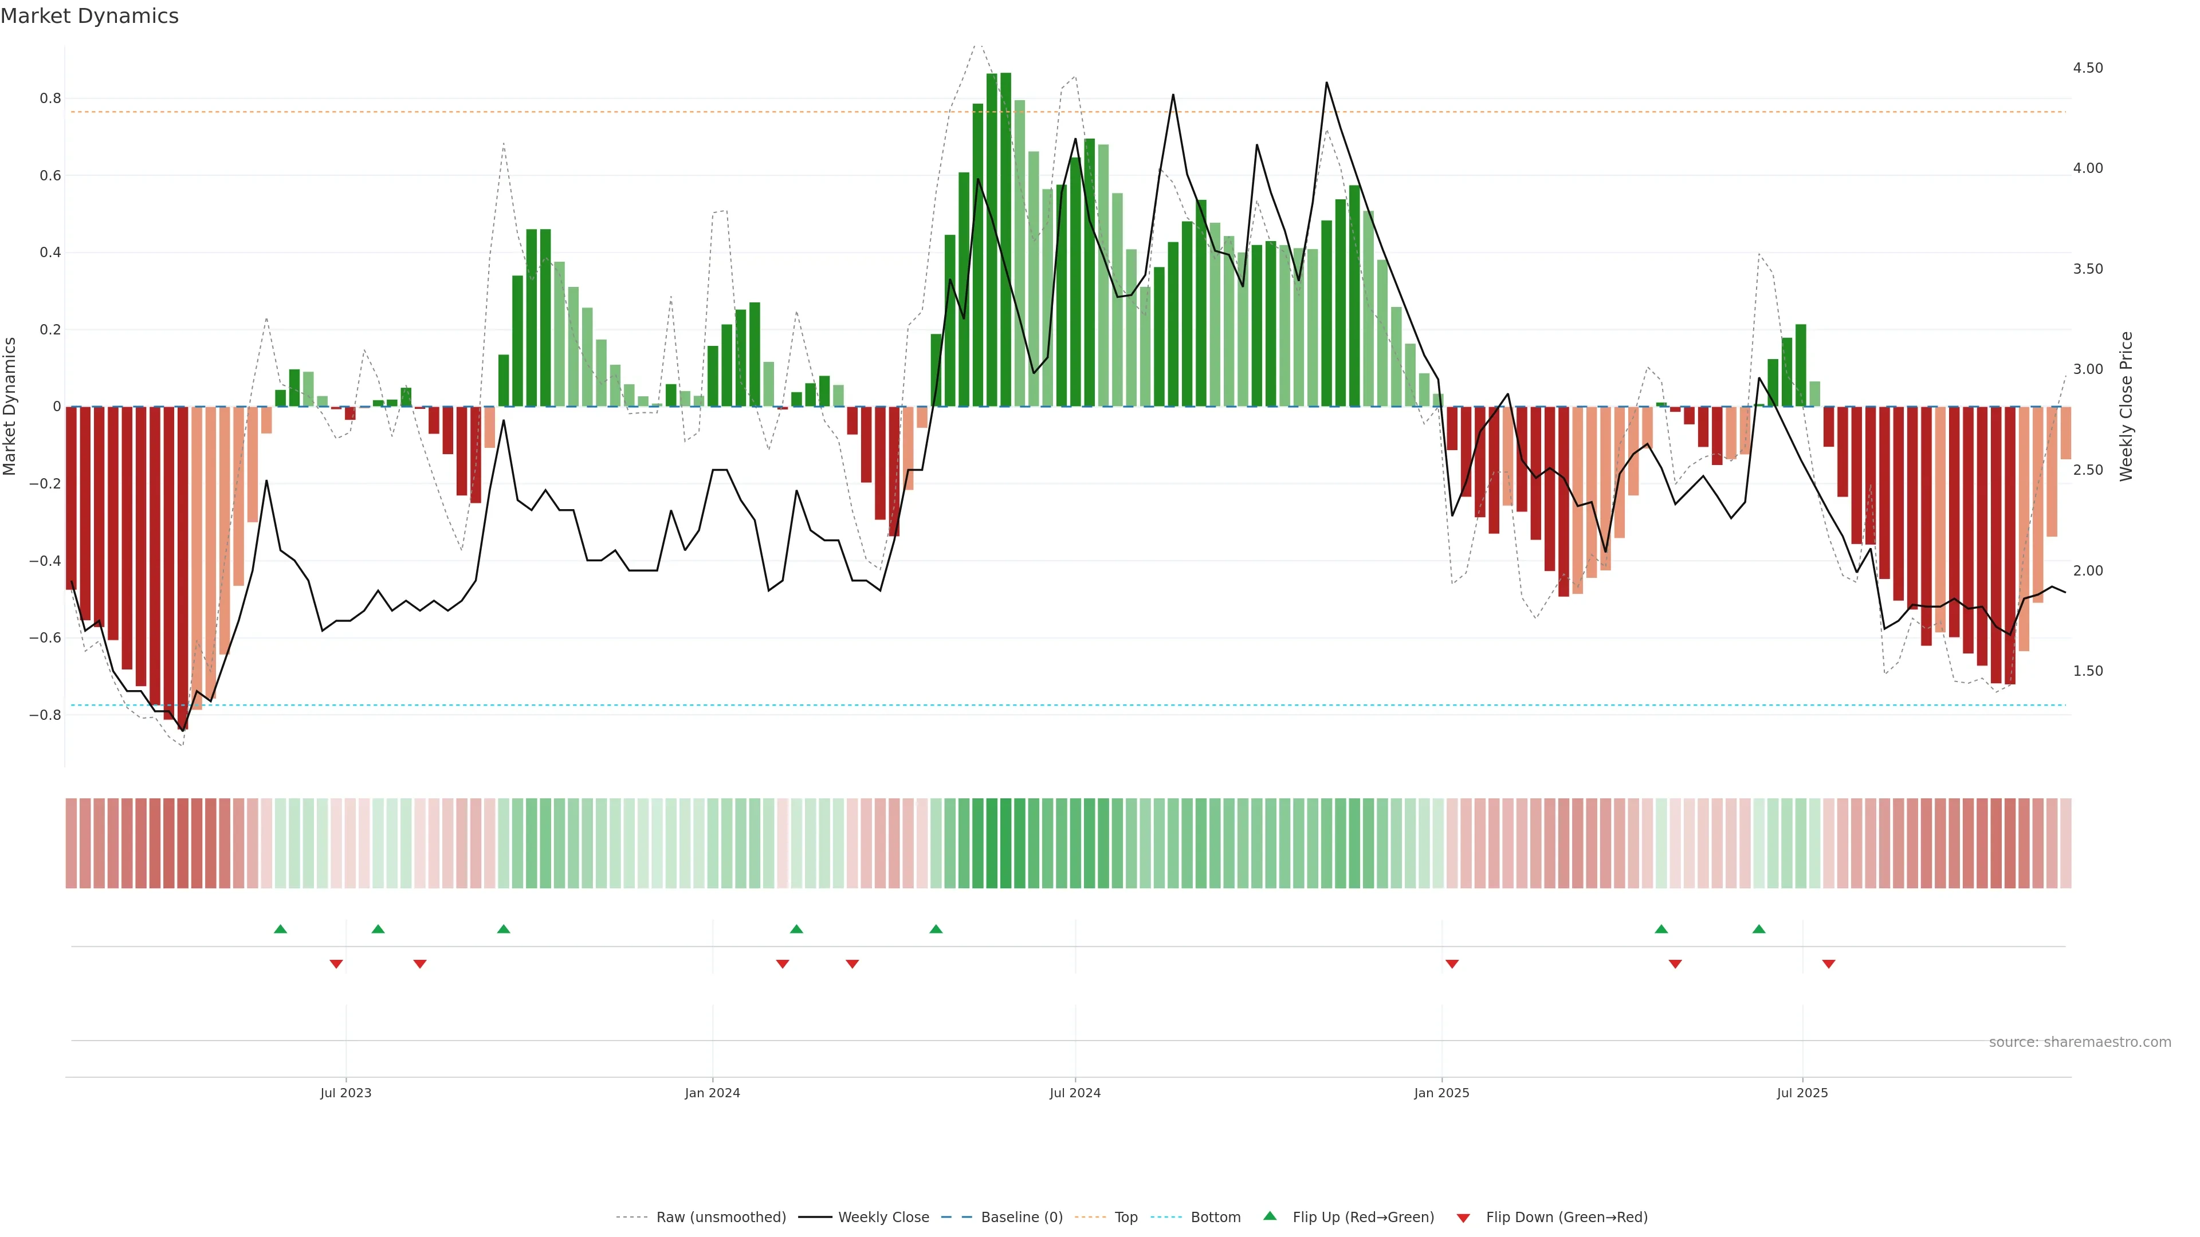Click the green Flip Up triangle in legend
This screenshot has height=1237, width=2200.
(x=1270, y=1216)
